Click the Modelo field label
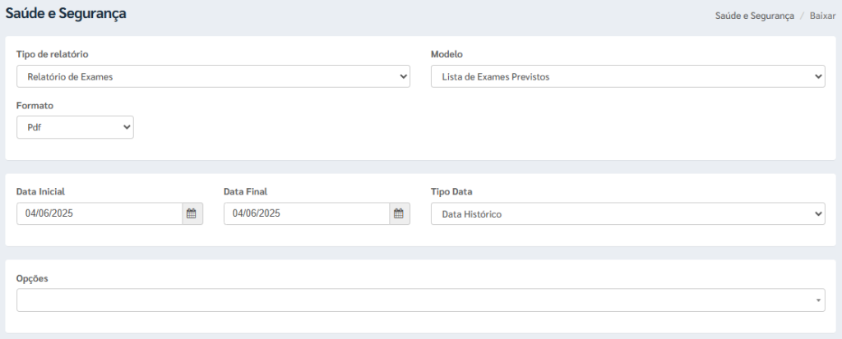This screenshot has width=842, height=339. point(446,54)
